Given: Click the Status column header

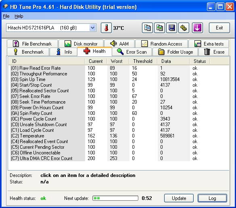Looking at the screenshot, I should (200, 61).
